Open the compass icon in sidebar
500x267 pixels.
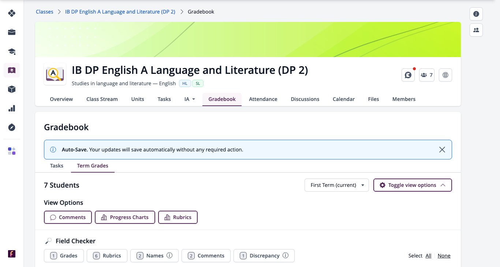tap(12, 127)
